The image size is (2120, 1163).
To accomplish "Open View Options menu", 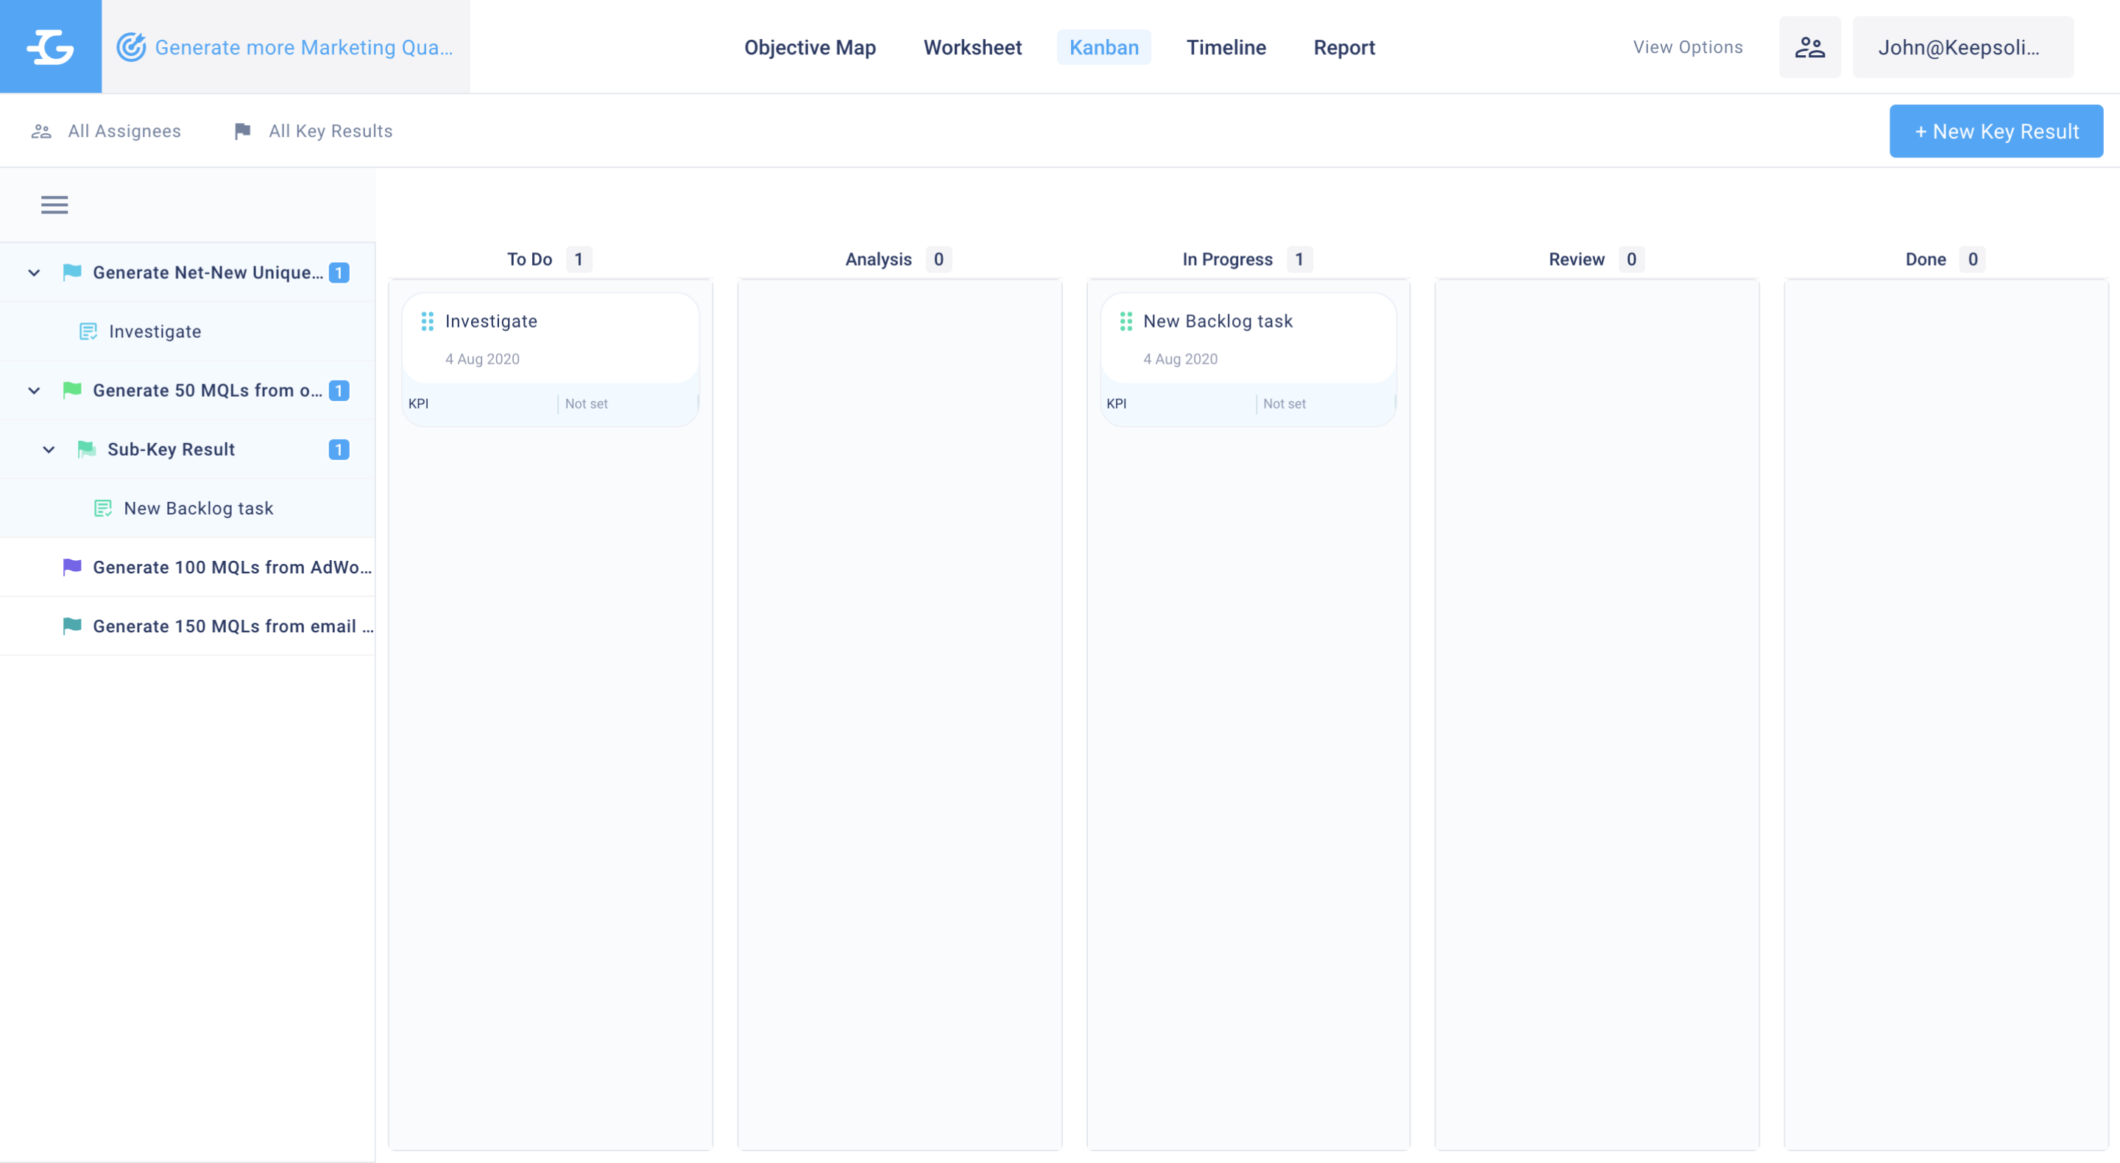I will (1688, 47).
